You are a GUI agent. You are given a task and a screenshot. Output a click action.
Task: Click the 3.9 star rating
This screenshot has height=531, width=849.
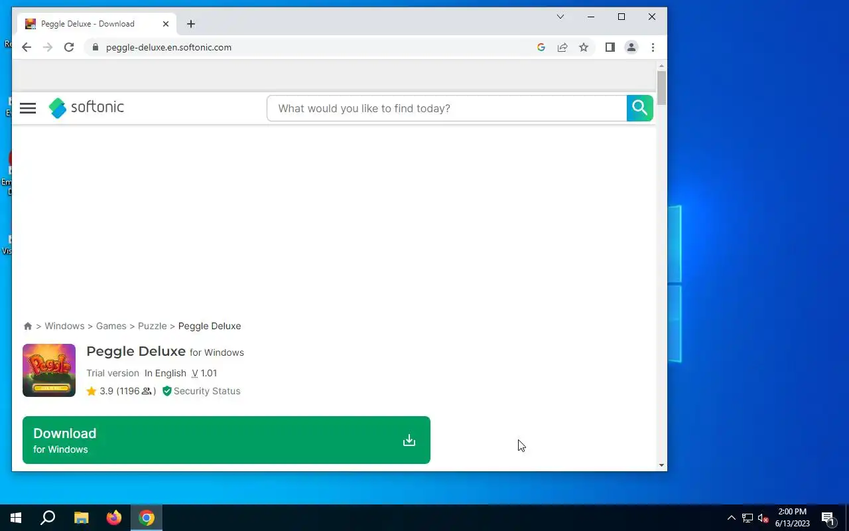pos(121,391)
